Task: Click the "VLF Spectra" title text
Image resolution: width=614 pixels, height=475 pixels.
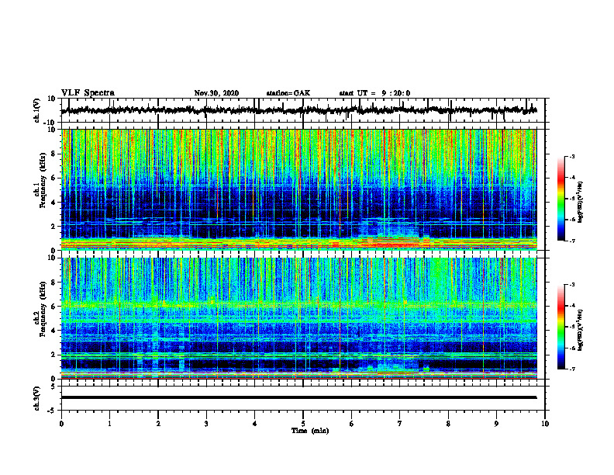Action: [88, 93]
